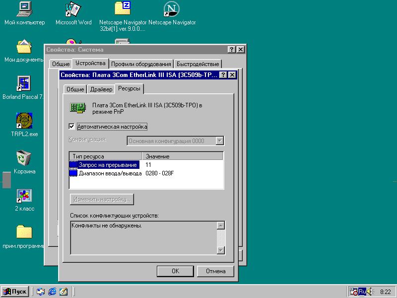Click the I/O range resource icon
The height and width of the screenshot is (298, 397).
(x=73, y=173)
